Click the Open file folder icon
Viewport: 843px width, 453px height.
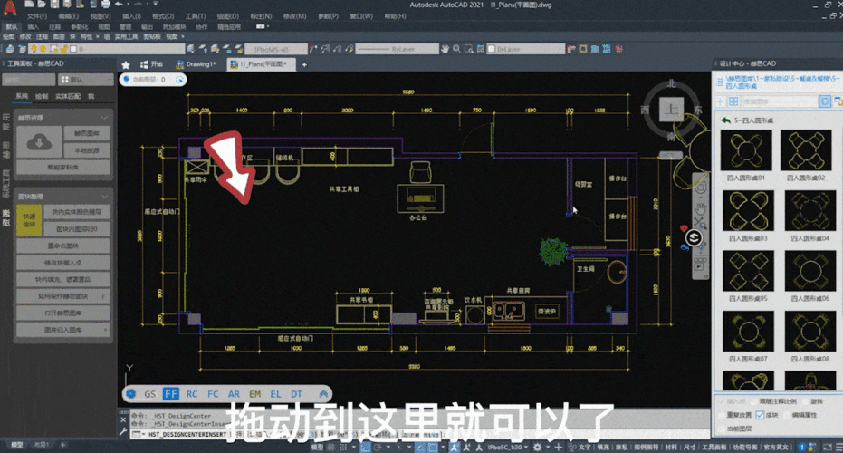[x=42, y=5]
